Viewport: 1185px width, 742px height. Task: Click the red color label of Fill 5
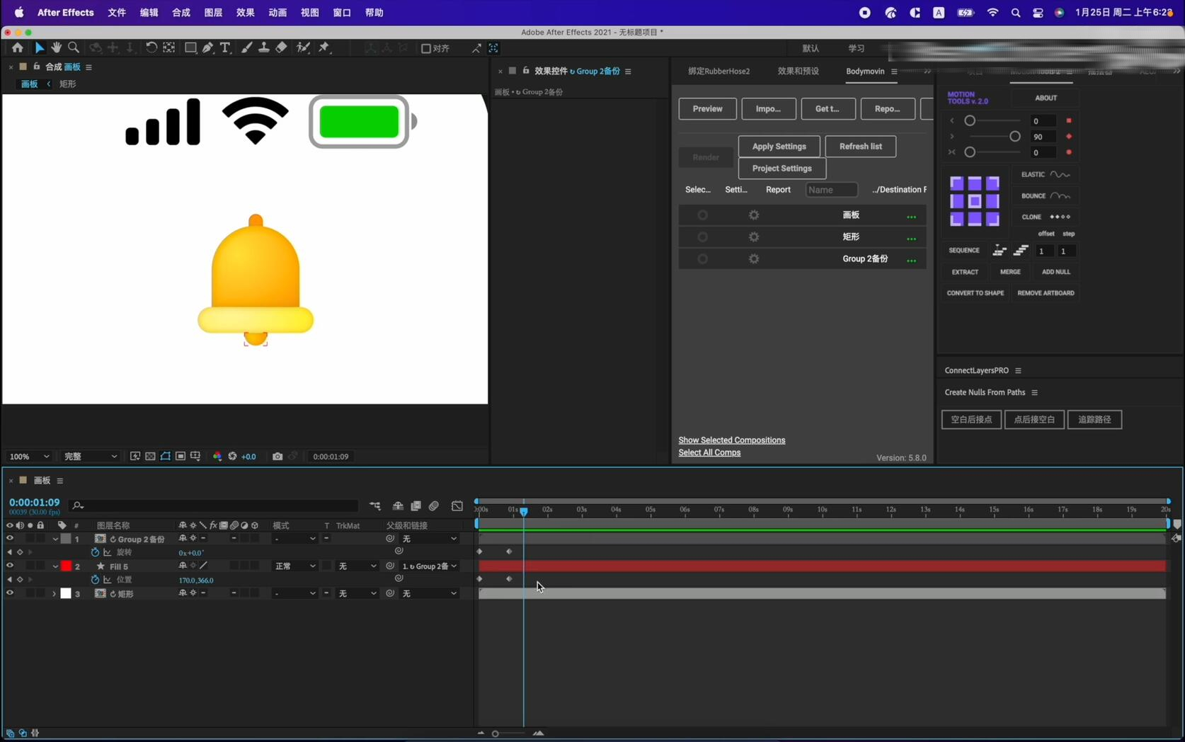coord(66,566)
